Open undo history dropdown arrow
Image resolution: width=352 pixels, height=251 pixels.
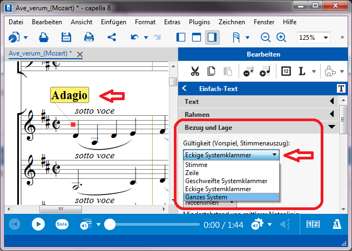click(x=146, y=37)
